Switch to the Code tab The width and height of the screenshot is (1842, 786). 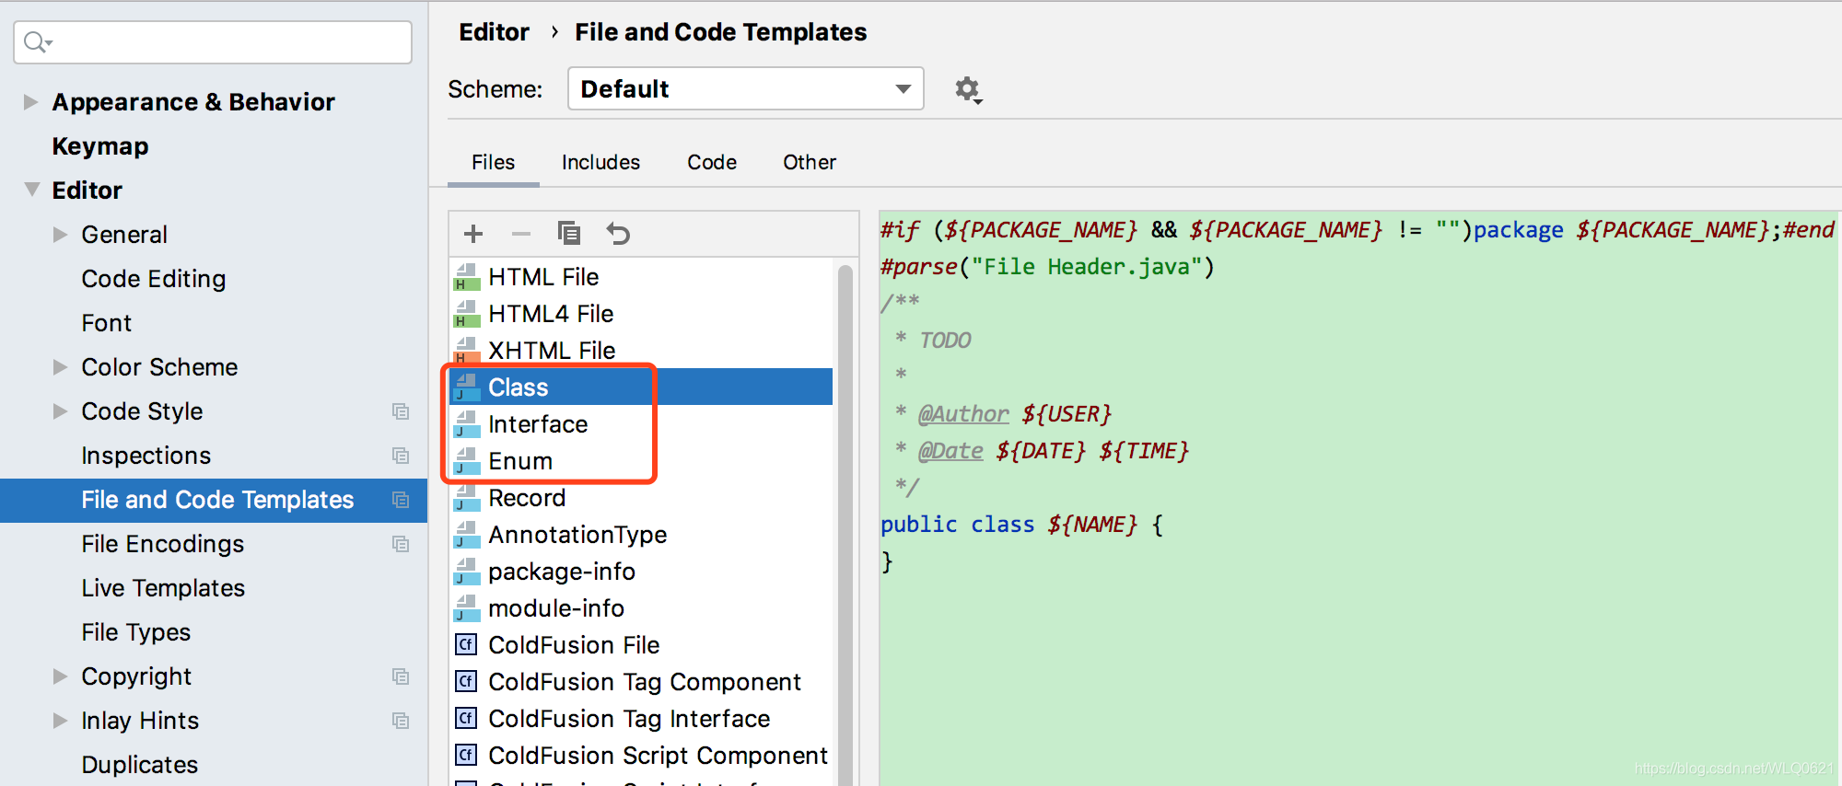(x=712, y=162)
